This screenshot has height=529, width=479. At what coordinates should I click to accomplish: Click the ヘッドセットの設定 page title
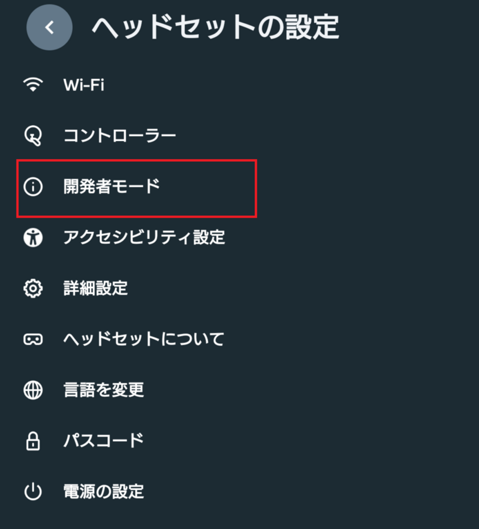pos(216,27)
